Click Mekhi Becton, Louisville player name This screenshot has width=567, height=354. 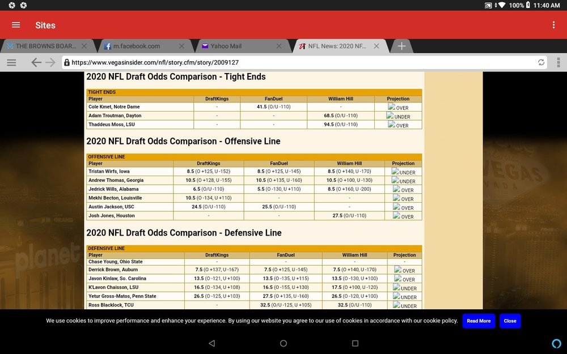[115, 198]
